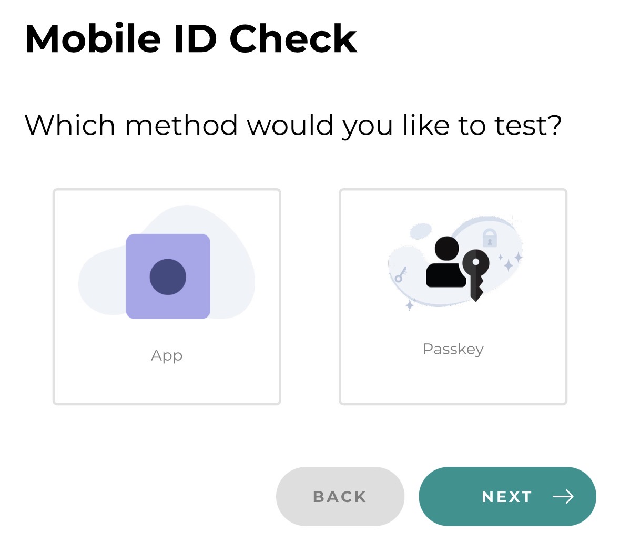Click the Mobile ID Check heading

pyautogui.click(x=190, y=38)
